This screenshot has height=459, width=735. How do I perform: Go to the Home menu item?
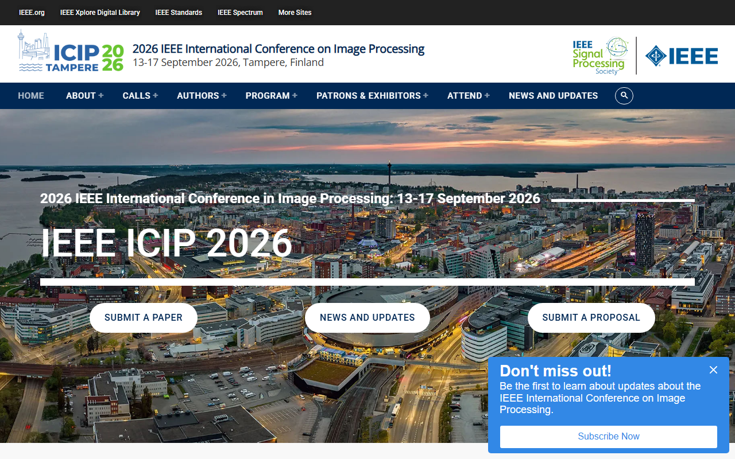pyautogui.click(x=31, y=96)
